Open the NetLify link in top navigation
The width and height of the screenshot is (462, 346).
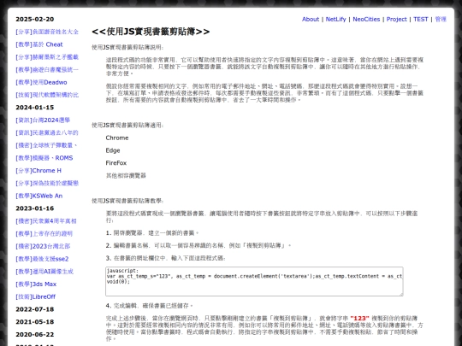[x=335, y=19]
